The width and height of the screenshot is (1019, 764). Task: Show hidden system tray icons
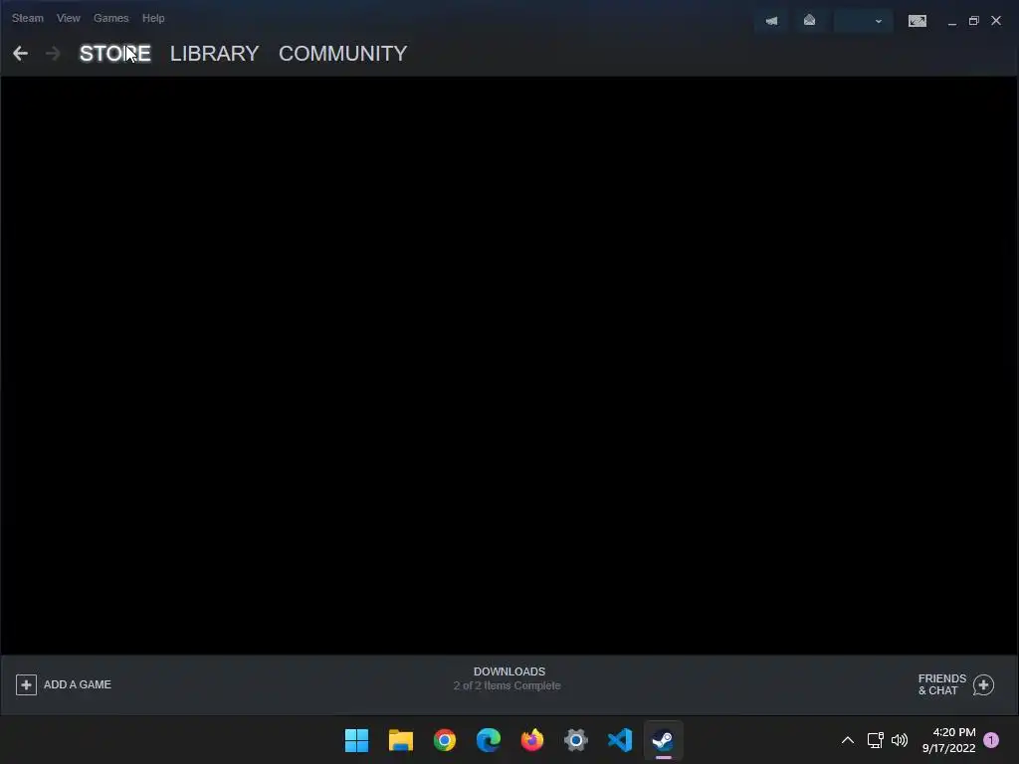click(848, 740)
